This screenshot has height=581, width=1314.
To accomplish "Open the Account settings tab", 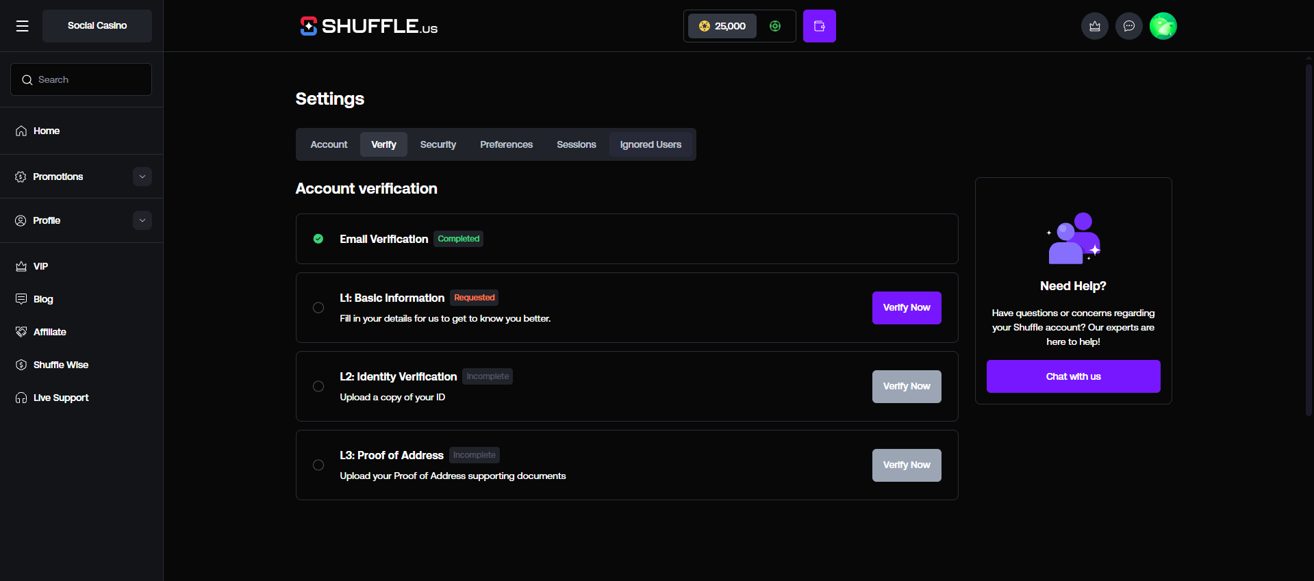I will coord(329,144).
